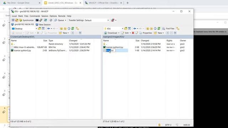Expand the Queue dropdown arrow
The height and width of the screenshot is (128, 228).
coord(66,20)
